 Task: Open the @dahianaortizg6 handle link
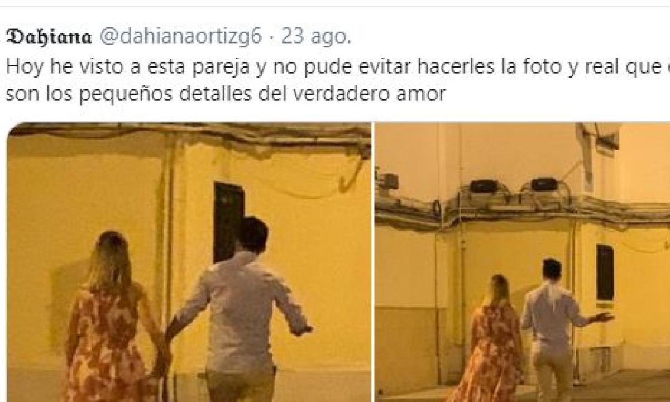pos(181,37)
